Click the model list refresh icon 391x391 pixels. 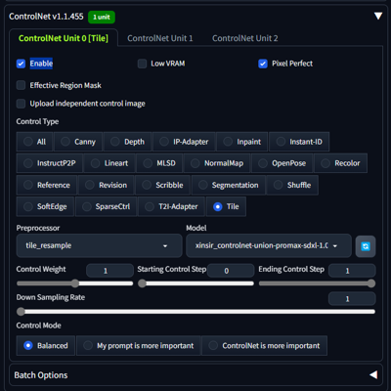[x=366, y=246]
